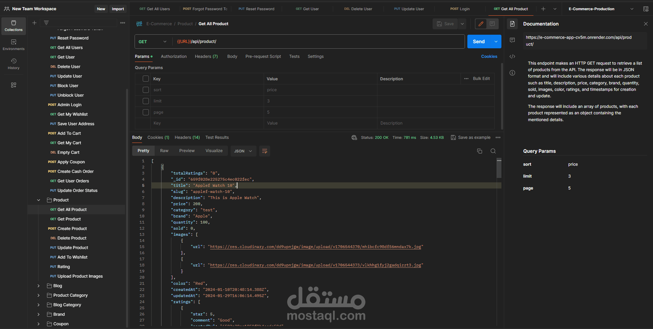Click the Send button
This screenshot has height=329, width=653.
tap(479, 42)
